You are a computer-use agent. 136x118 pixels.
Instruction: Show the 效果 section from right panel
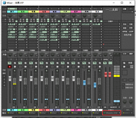pos(131,28)
